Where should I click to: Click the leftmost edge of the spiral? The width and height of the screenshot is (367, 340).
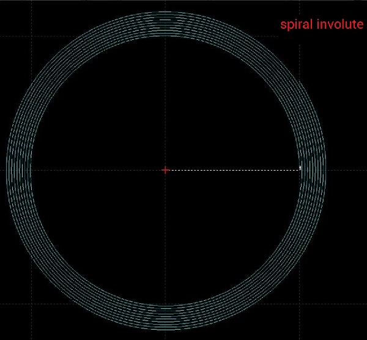click(x=7, y=169)
